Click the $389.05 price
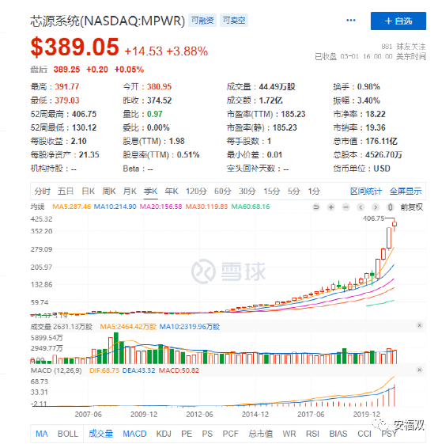This screenshot has width=438, height=444. coord(75,47)
